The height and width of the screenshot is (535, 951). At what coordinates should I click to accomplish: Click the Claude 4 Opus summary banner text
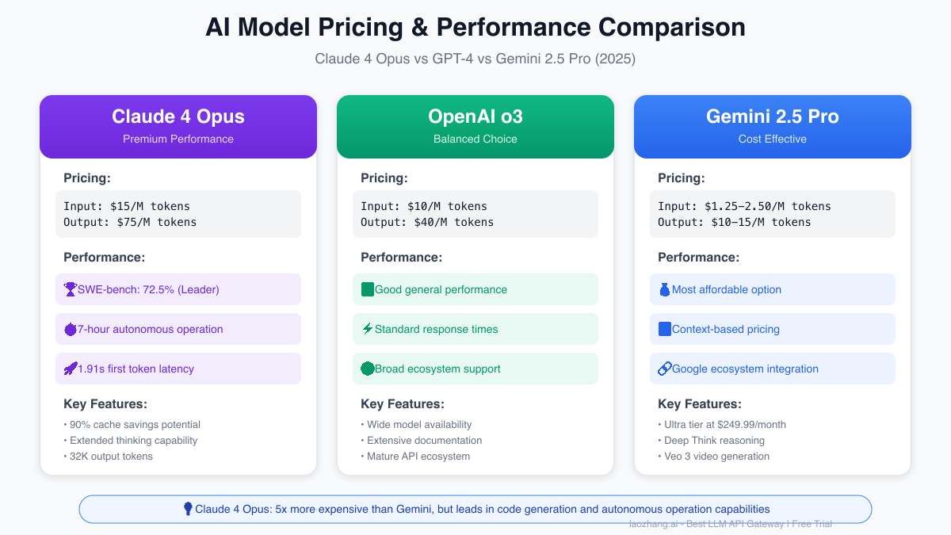pyautogui.click(x=482, y=509)
